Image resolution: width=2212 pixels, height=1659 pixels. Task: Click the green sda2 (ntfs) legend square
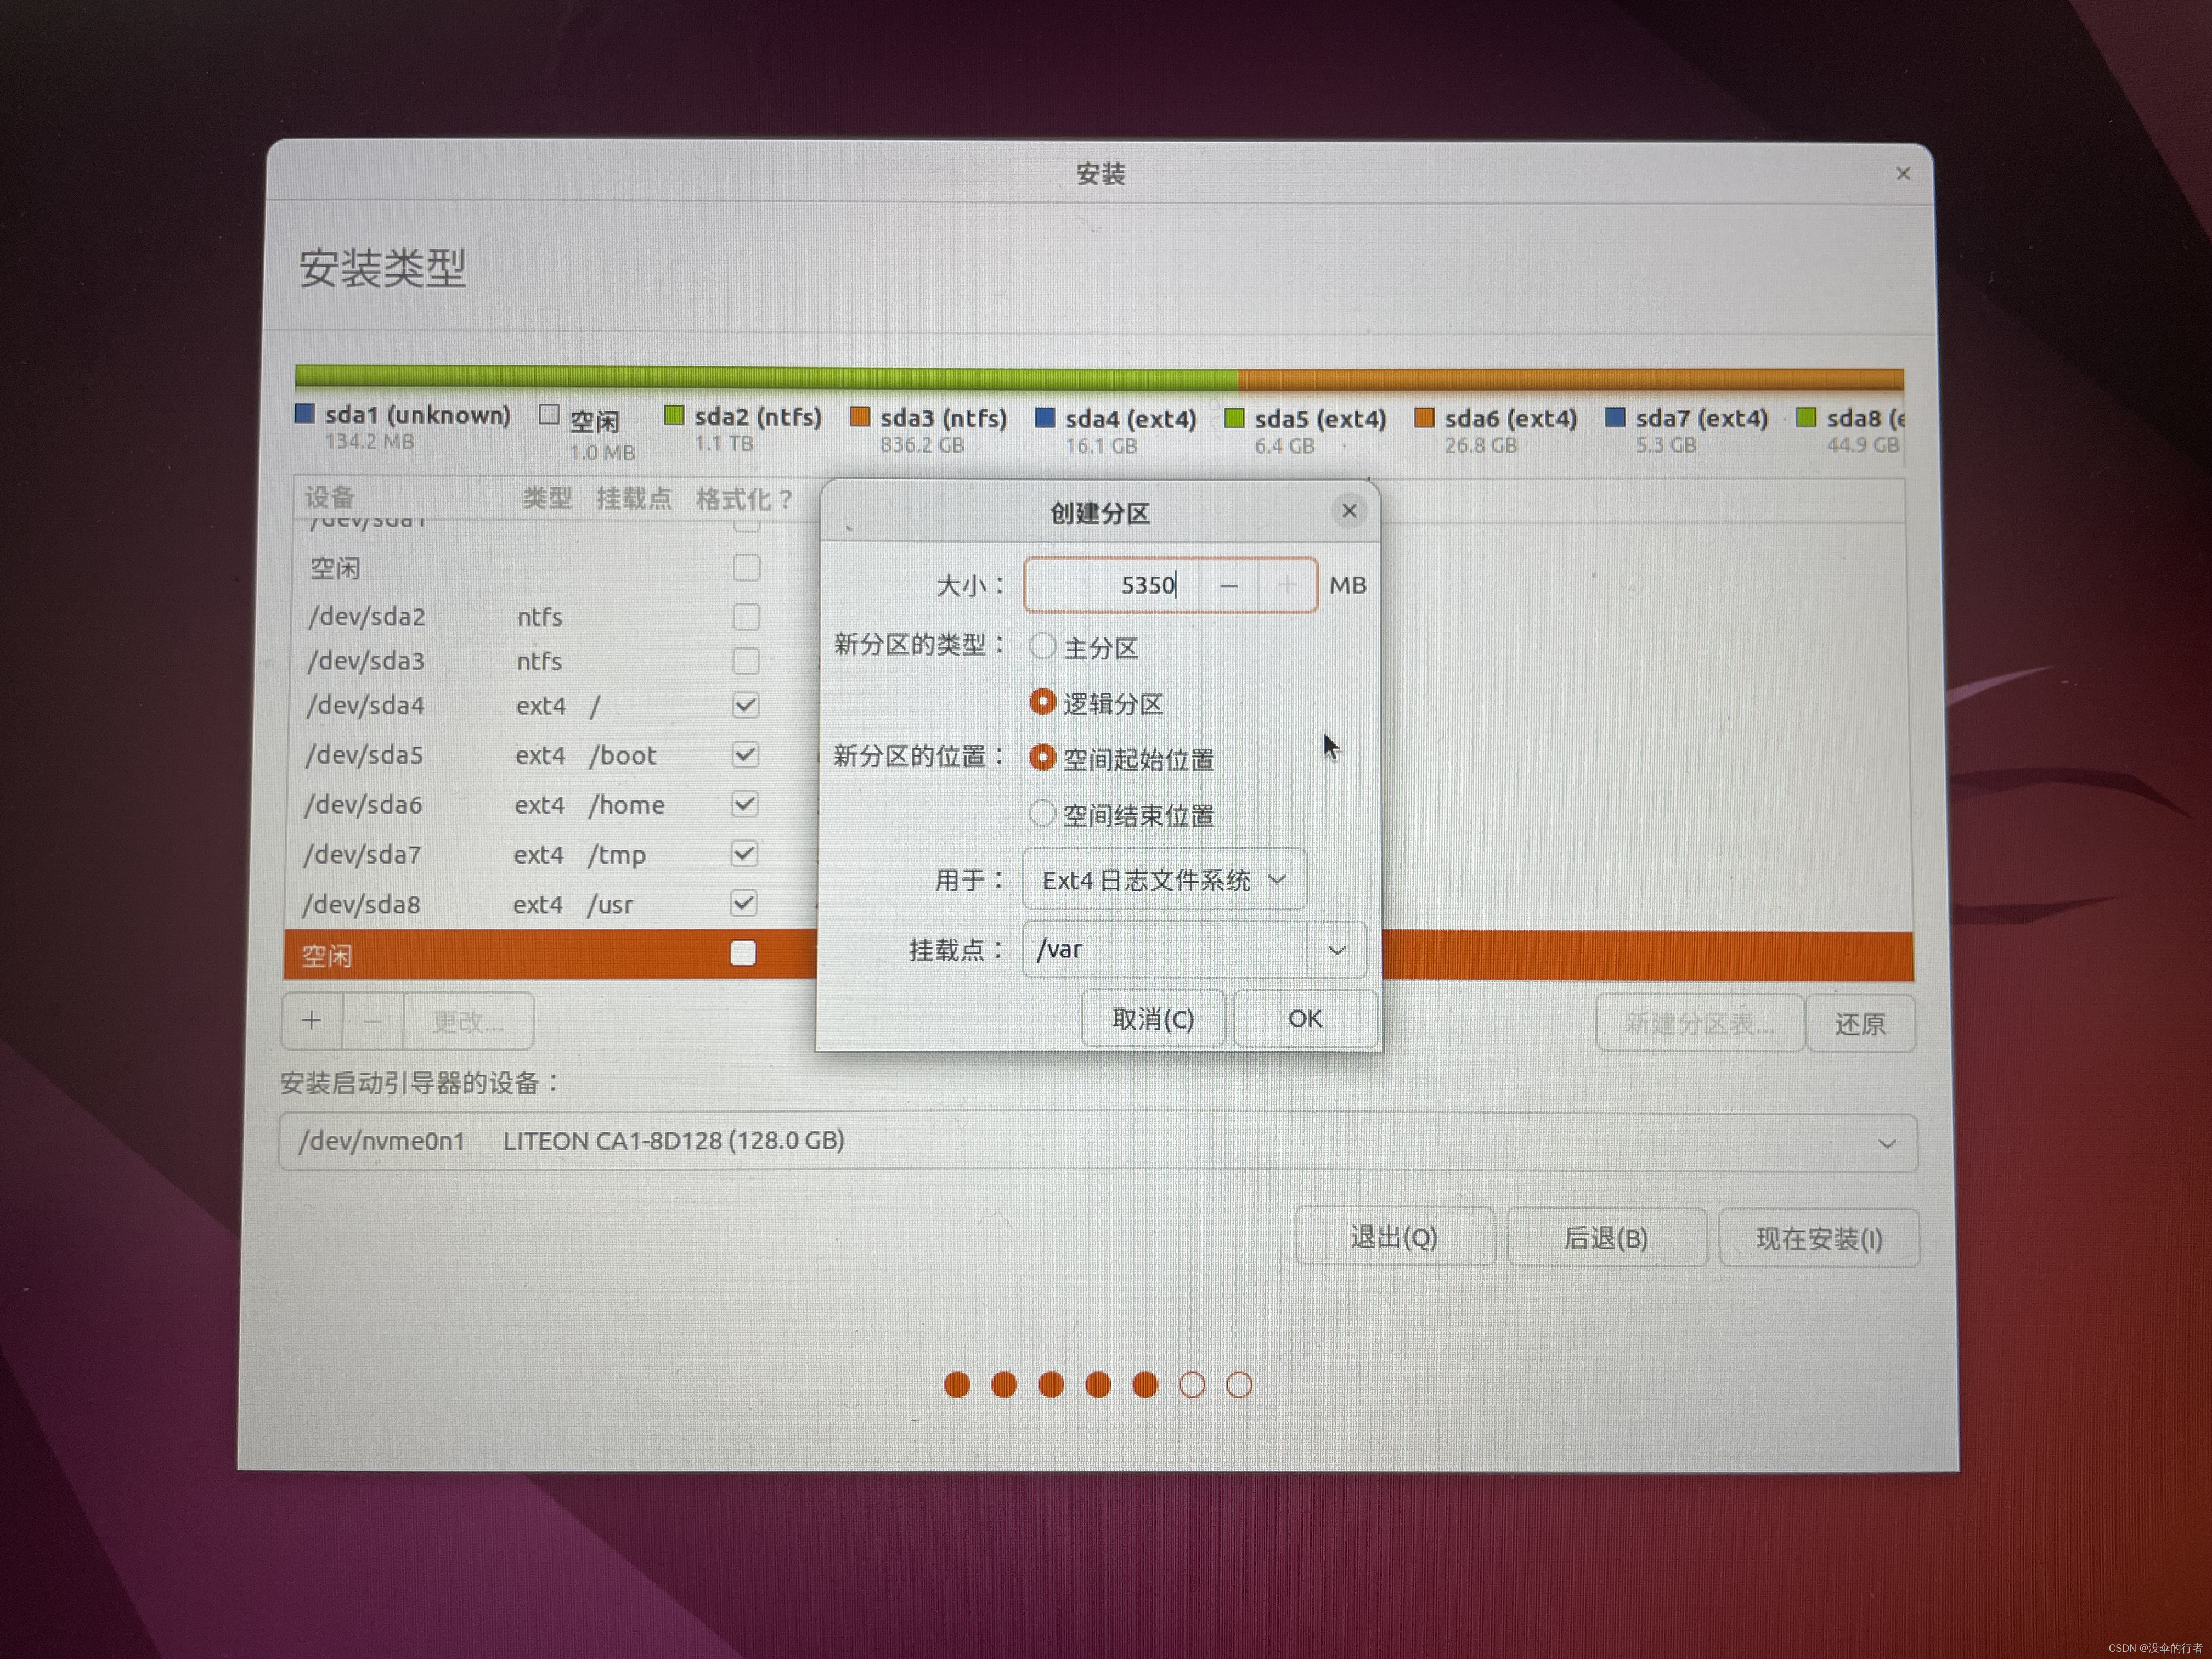tap(674, 415)
